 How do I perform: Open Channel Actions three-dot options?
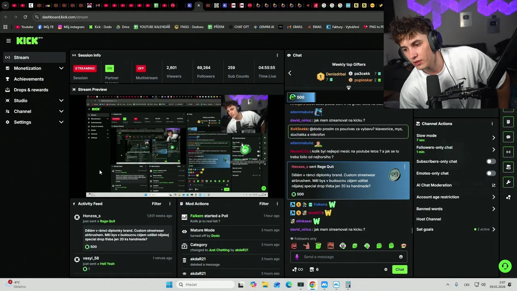pyautogui.click(x=492, y=124)
